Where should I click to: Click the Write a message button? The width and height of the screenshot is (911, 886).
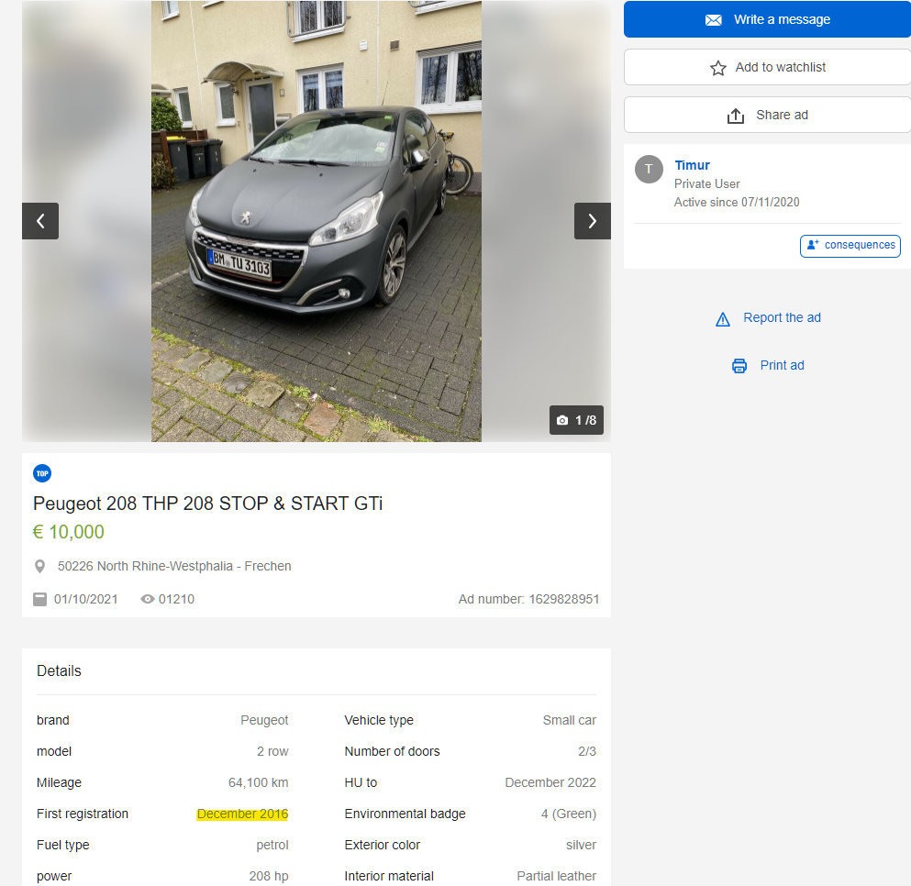768,19
